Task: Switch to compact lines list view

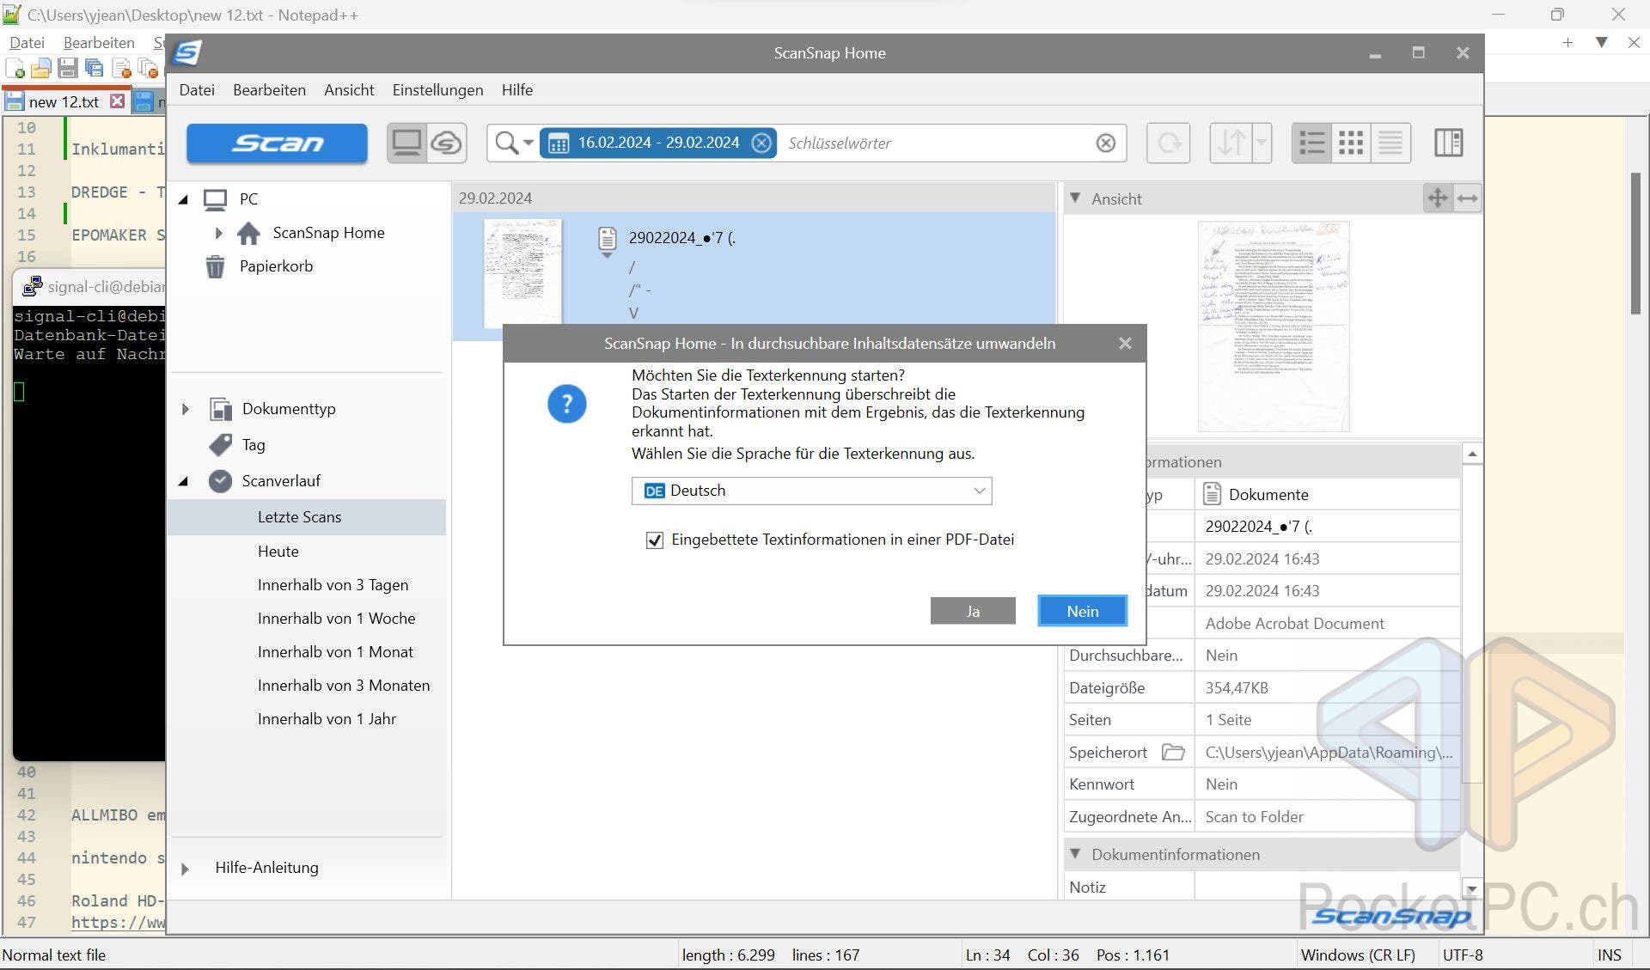Action: 1390,143
